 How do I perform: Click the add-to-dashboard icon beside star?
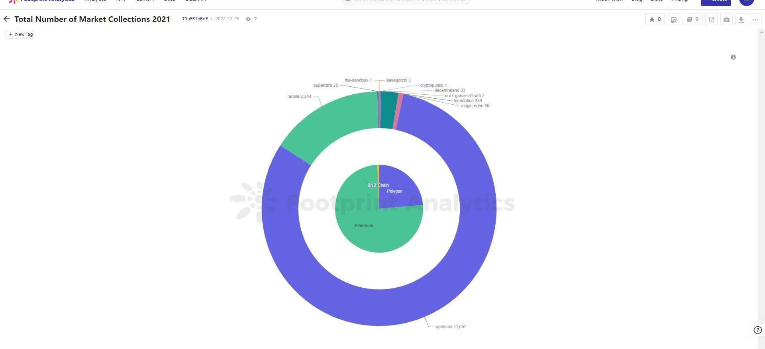click(x=674, y=19)
